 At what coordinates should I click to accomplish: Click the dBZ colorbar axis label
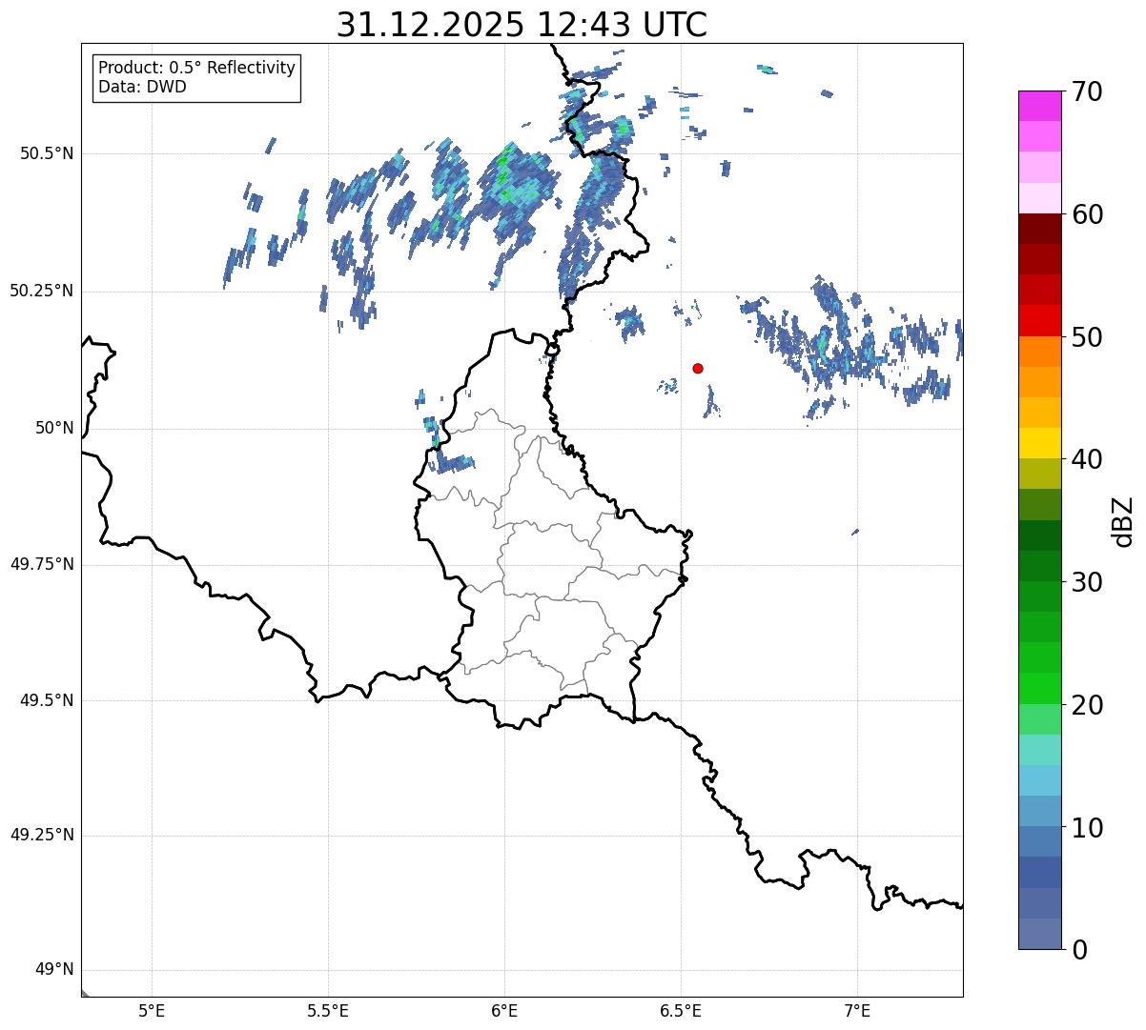pyautogui.click(x=1123, y=520)
